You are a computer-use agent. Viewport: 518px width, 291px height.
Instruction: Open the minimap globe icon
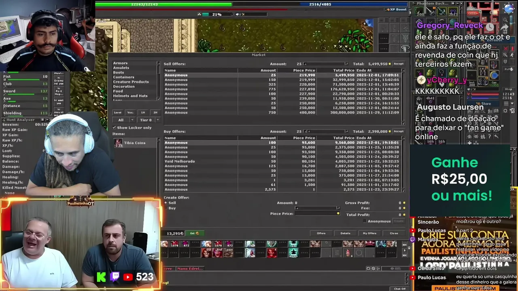point(509,8)
